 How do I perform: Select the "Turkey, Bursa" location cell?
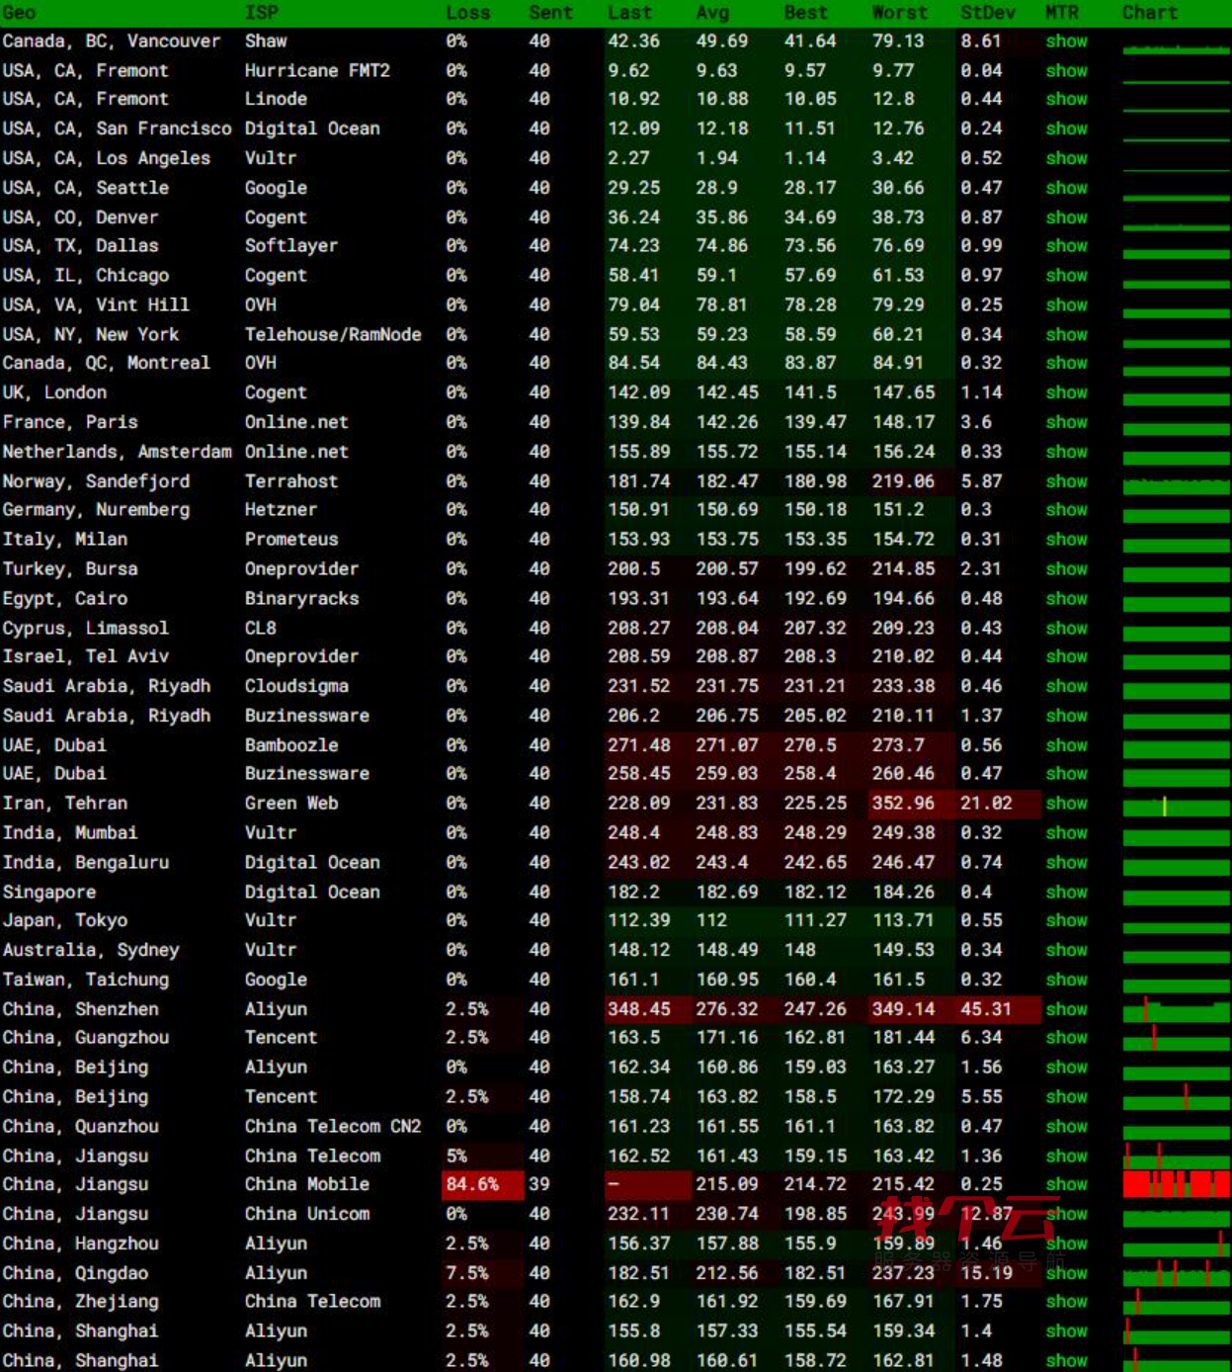tap(70, 569)
